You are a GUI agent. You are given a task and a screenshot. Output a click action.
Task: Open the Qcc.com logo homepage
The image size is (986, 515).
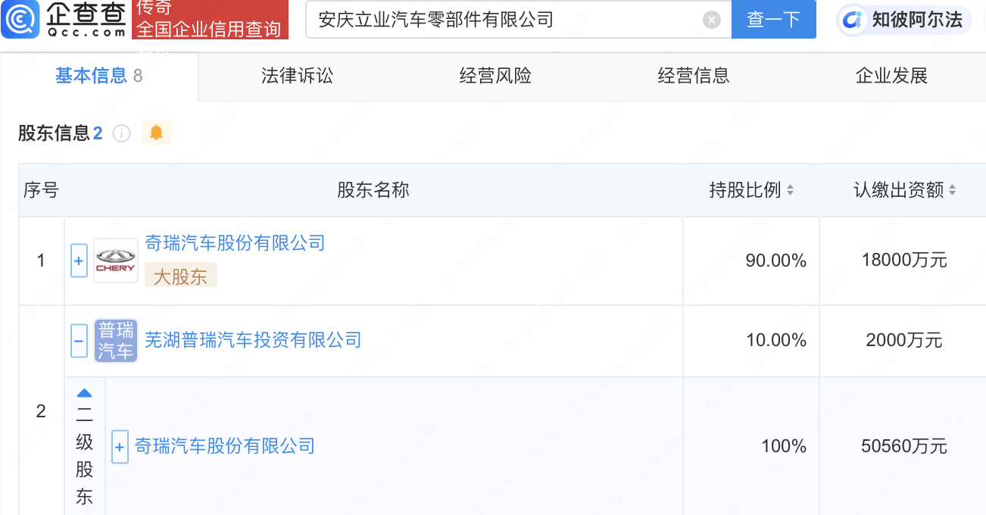pos(65,20)
